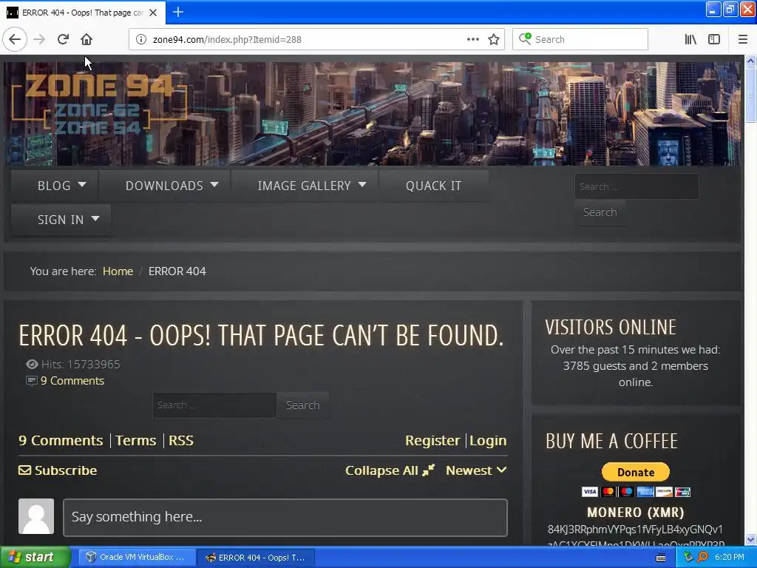
Task: Open the Firefox hamburger menu
Action: click(x=742, y=39)
